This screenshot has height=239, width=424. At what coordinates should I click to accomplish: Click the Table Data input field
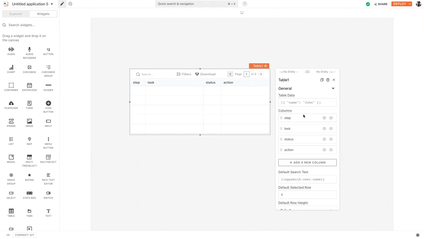coord(307,103)
